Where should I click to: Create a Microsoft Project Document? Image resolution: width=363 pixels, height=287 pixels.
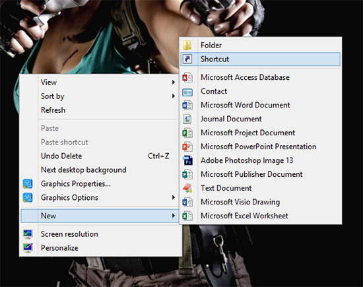[261, 133]
